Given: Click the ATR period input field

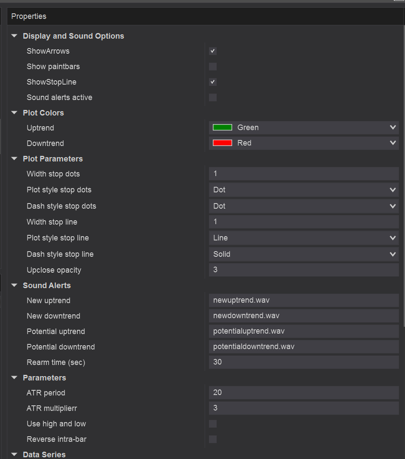Looking at the screenshot, I should 304,392.
